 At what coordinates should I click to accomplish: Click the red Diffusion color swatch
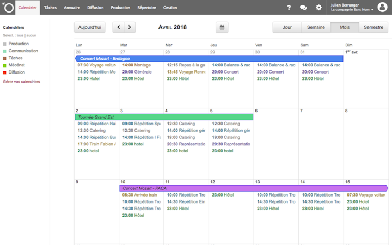5,72
